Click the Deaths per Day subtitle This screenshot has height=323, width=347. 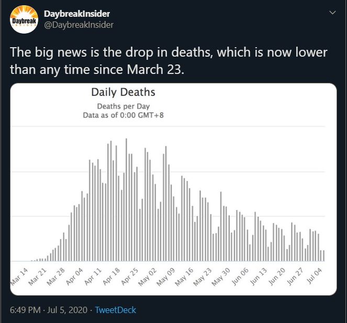point(124,106)
